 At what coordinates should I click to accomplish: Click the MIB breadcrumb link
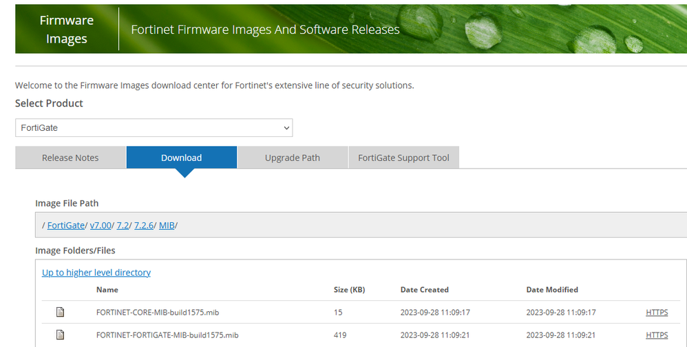[167, 225]
